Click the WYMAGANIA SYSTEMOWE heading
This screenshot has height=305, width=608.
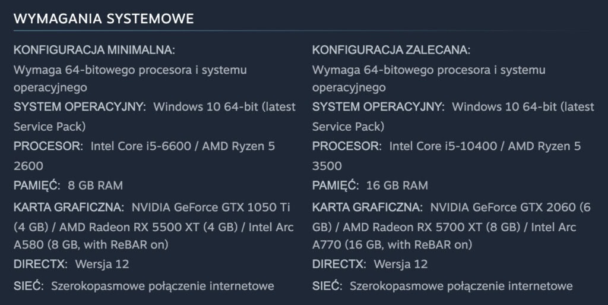tap(103, 18)
